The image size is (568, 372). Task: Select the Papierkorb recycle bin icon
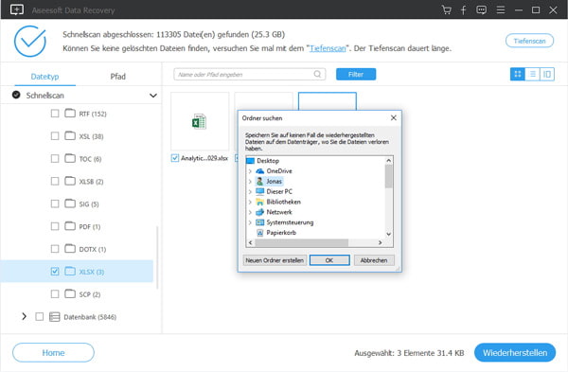[x=259, y=233]
